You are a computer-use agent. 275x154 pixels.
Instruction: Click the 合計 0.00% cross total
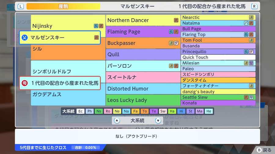[x=86, y=148]
